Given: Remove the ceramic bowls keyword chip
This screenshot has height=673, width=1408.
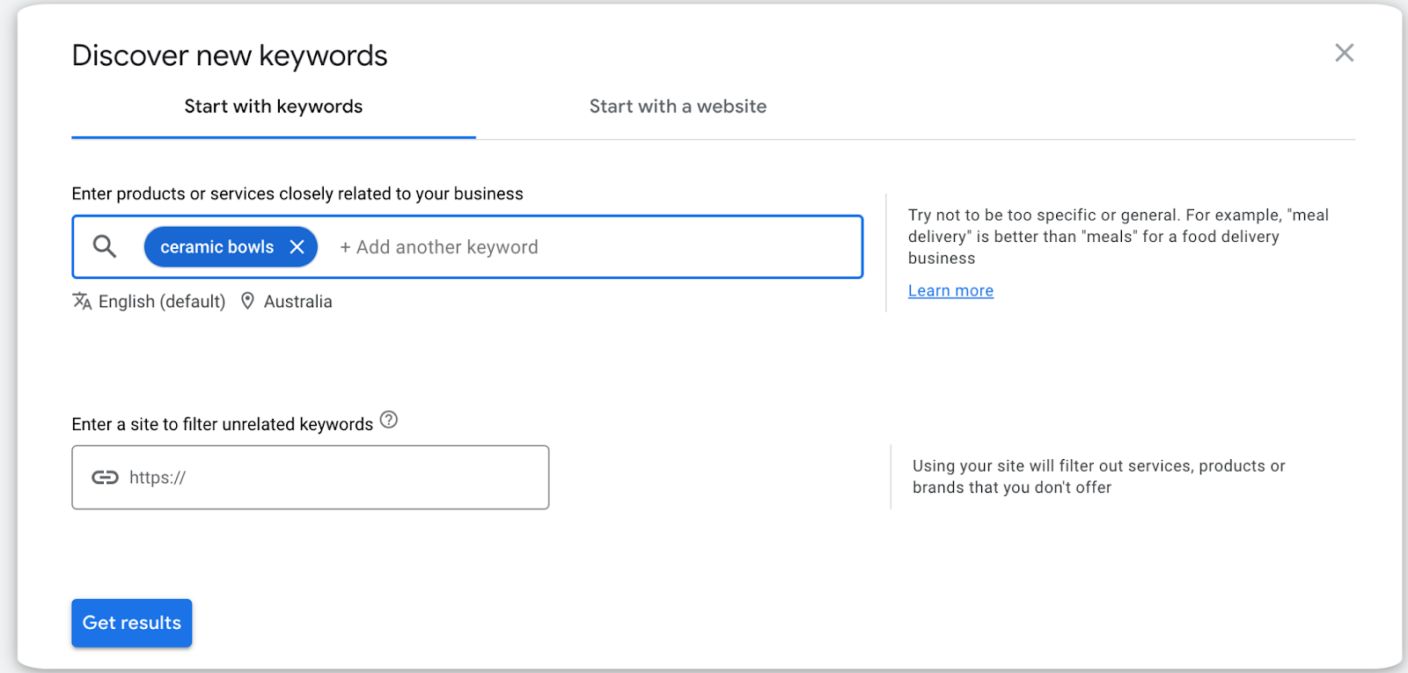Looking at the screenshot, I should 297,247.
